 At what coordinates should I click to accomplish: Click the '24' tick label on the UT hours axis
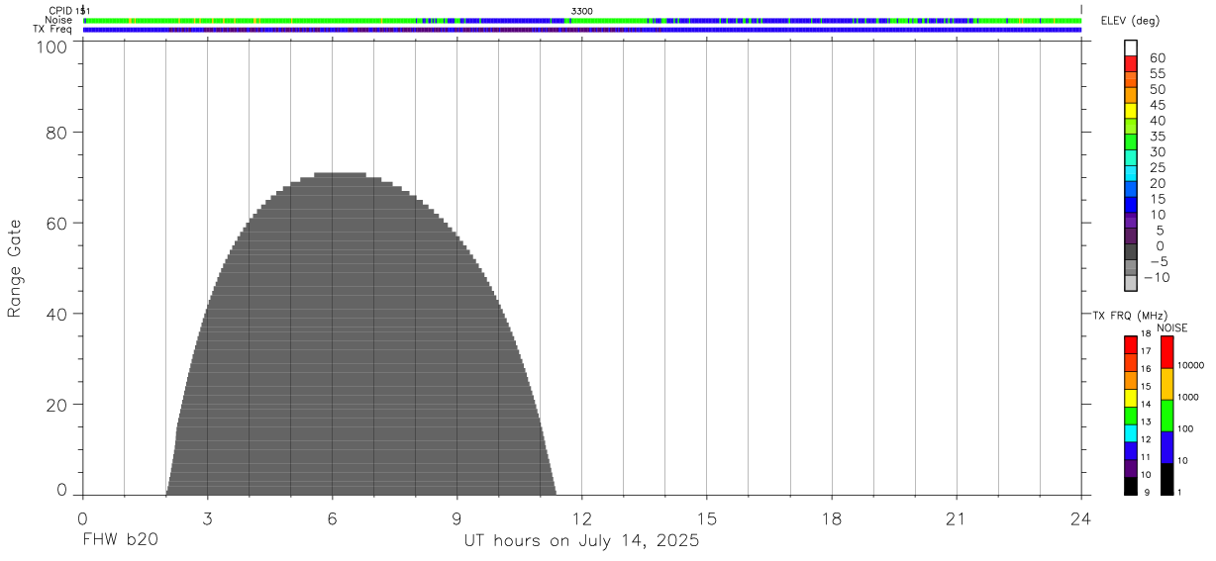[x=1080, y=518]
